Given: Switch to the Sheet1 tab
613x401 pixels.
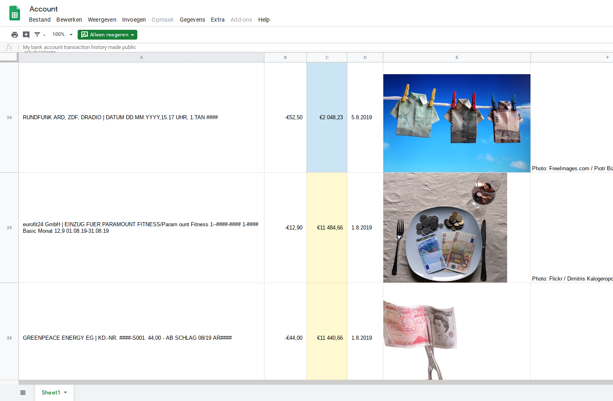Looking at the screenshot, I should tap(54, 393).
